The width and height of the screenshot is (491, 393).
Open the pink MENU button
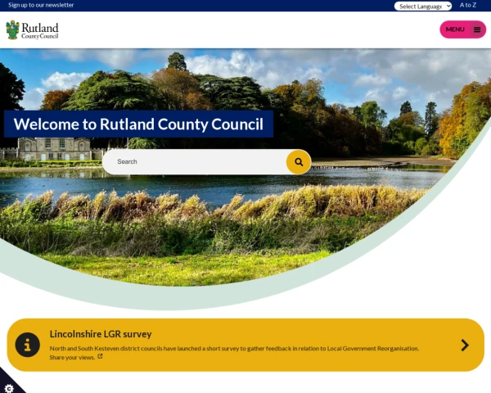463,29
